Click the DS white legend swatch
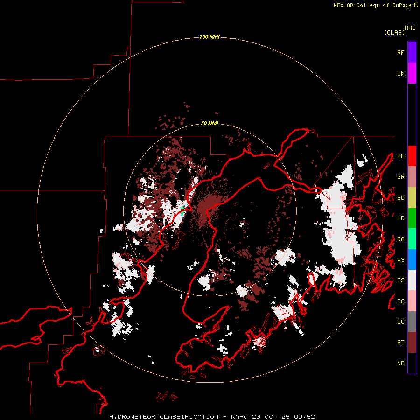 (x=412, y=280)
